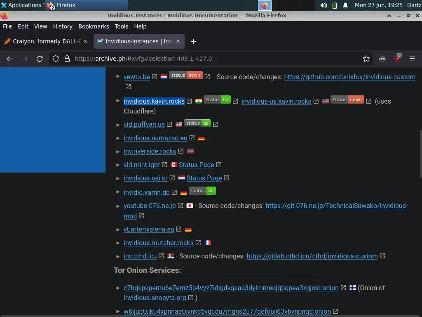The width and height of the screenshot is (422, 317).
Task: Click the external link icon after invidious.mutahar.rocks
Action: pos(198,243)
